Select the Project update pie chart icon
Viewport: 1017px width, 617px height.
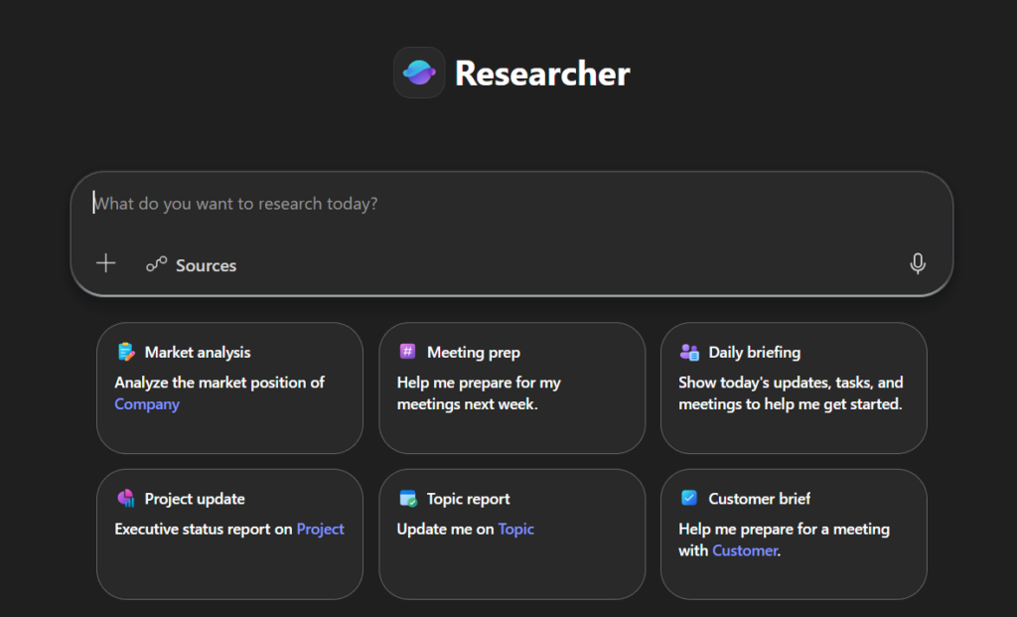point(125,498)
